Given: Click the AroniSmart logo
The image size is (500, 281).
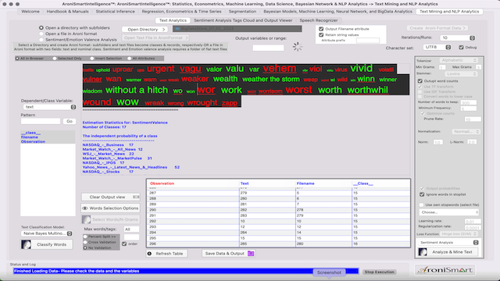Looking at the screenshot, I should pyautogui.click(x=445, y=270).
